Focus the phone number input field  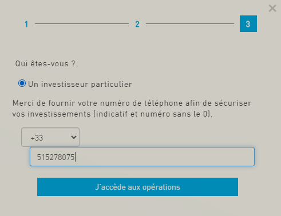tap(142, 157)
